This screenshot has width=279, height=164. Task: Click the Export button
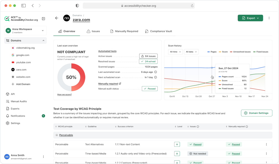[x=250, y=18]
